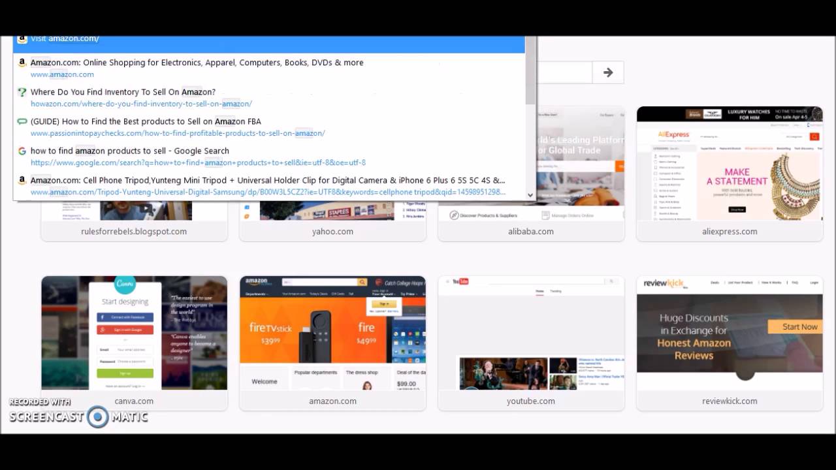Select the 'Visit amazon.com/' suggestion row
Screen dimensions: 836x470
click(x=268, y=44)
